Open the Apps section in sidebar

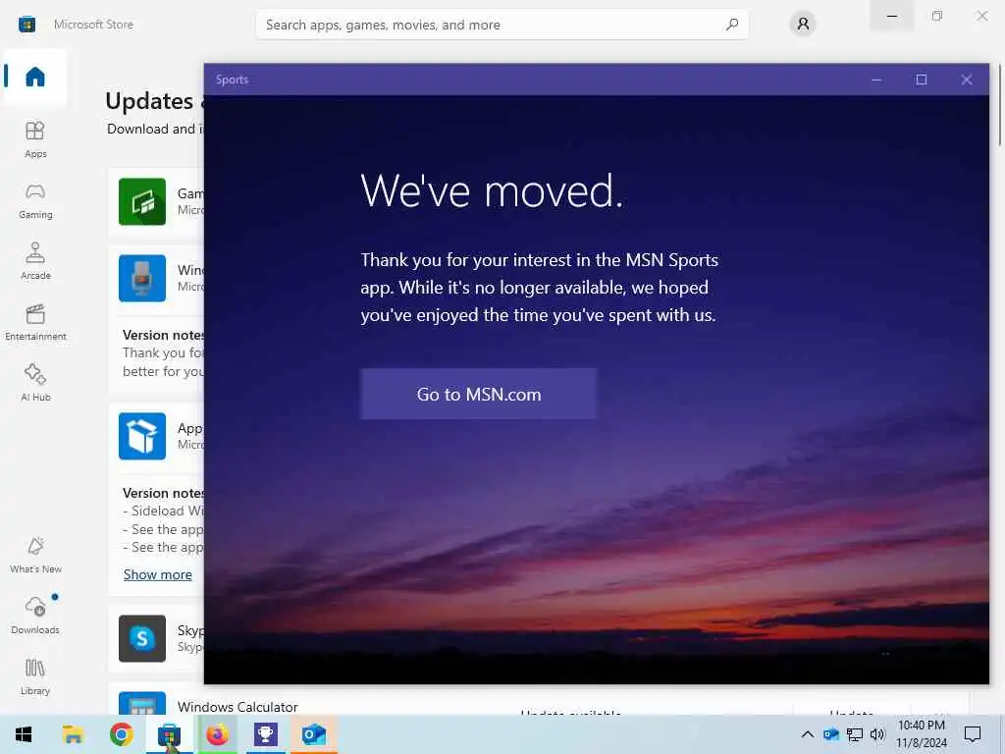[35, 139]
